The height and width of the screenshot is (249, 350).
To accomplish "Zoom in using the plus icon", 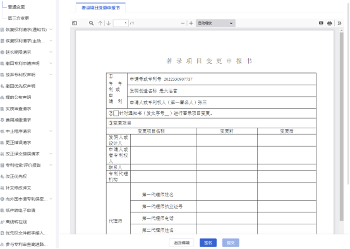I will pos(191,23).
